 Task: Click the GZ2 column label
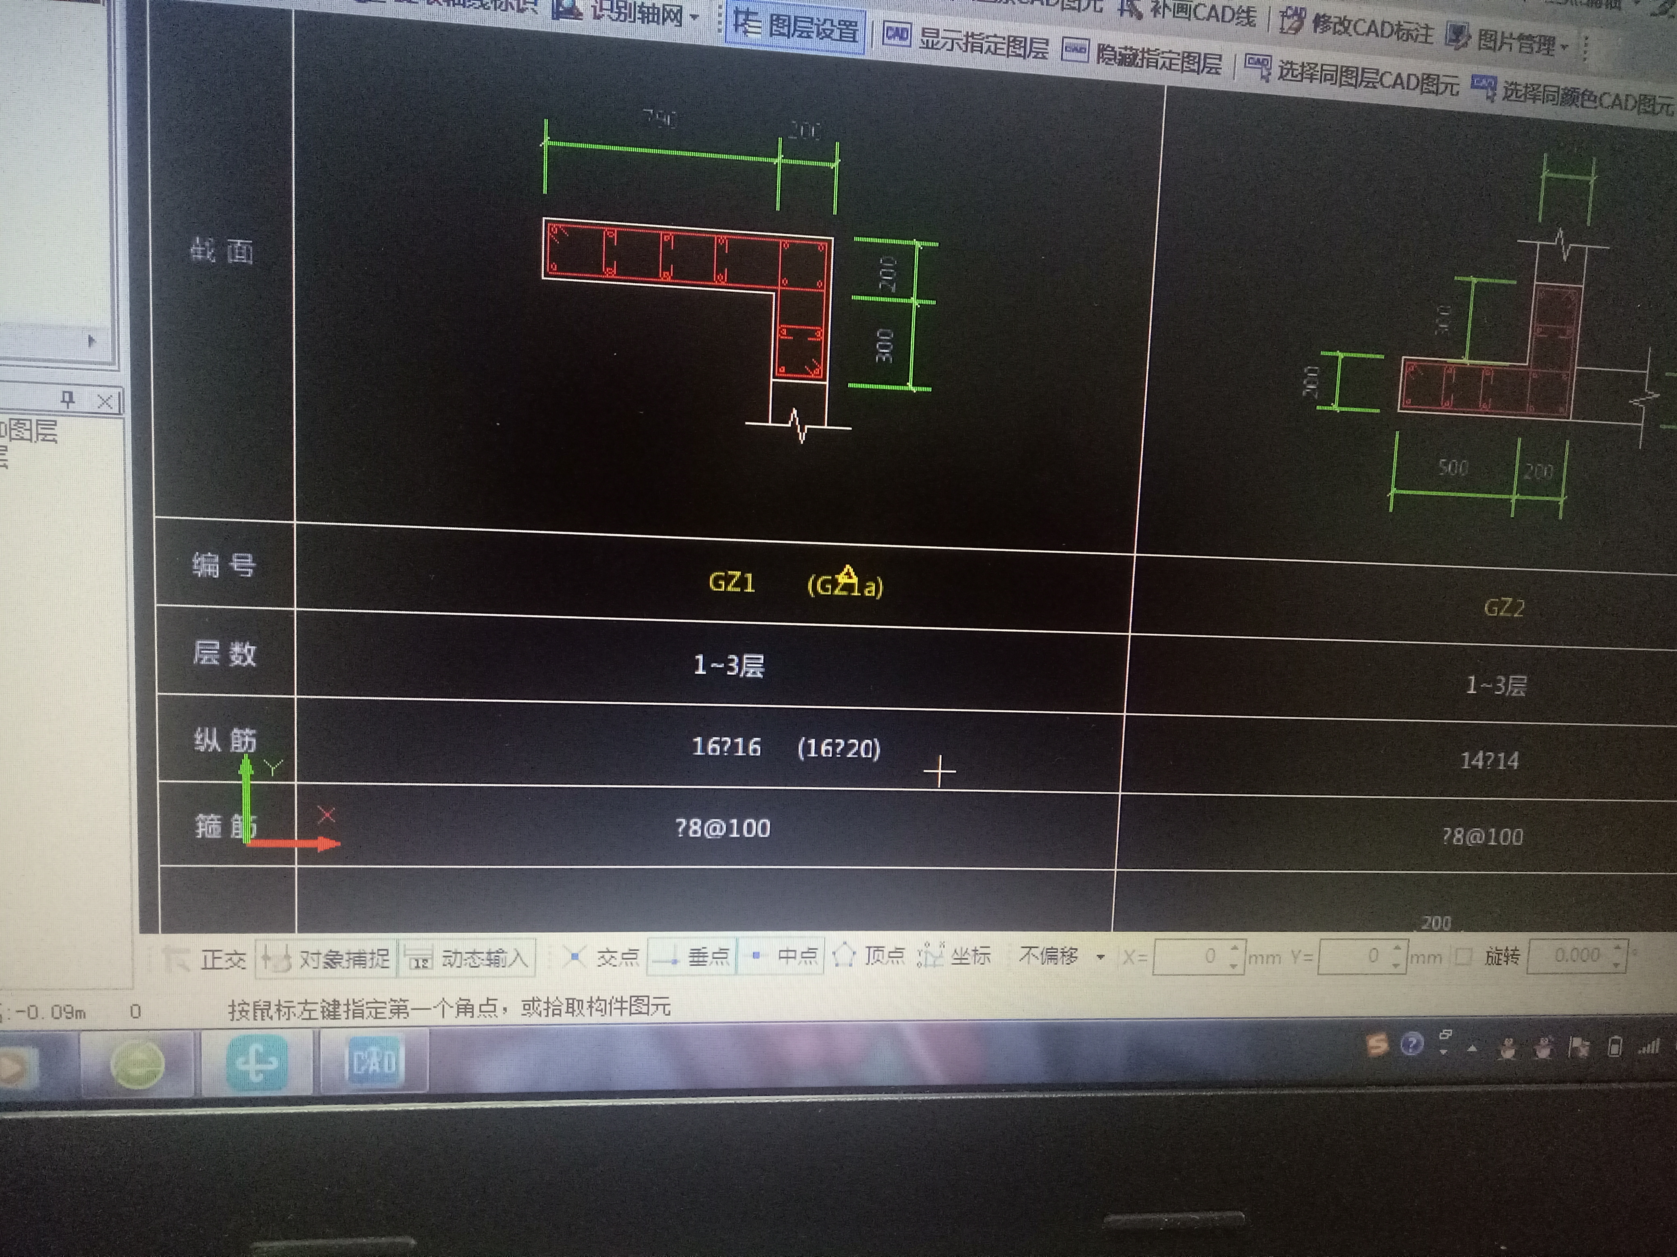pos(1503,608)
